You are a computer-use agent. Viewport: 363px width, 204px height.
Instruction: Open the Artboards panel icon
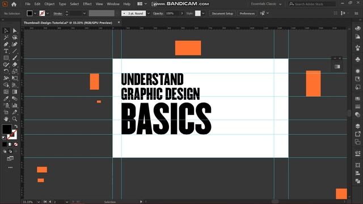358,142
